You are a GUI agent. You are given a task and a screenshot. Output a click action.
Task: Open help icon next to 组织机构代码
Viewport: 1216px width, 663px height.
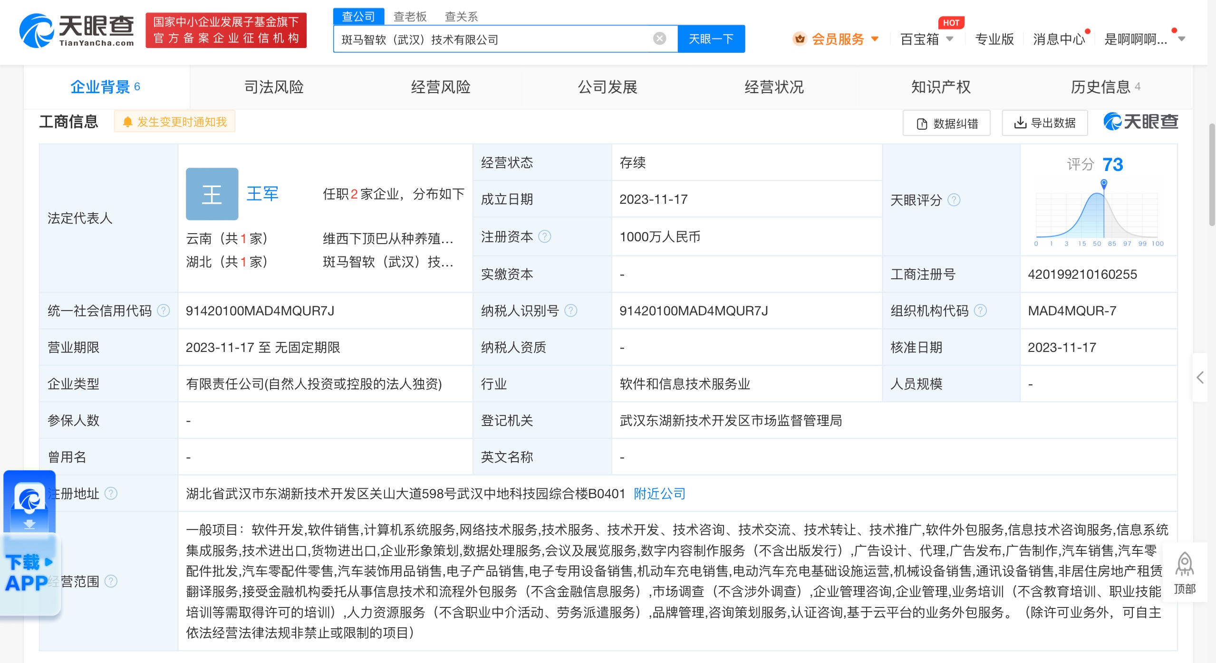pyautogui.click(x=980, y=311)
